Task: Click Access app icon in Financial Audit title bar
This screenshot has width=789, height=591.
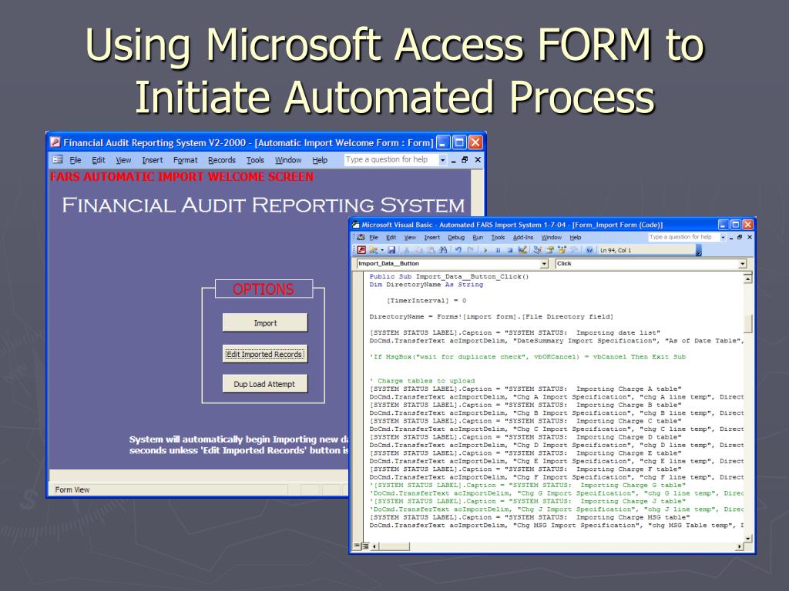Action: 55,142
